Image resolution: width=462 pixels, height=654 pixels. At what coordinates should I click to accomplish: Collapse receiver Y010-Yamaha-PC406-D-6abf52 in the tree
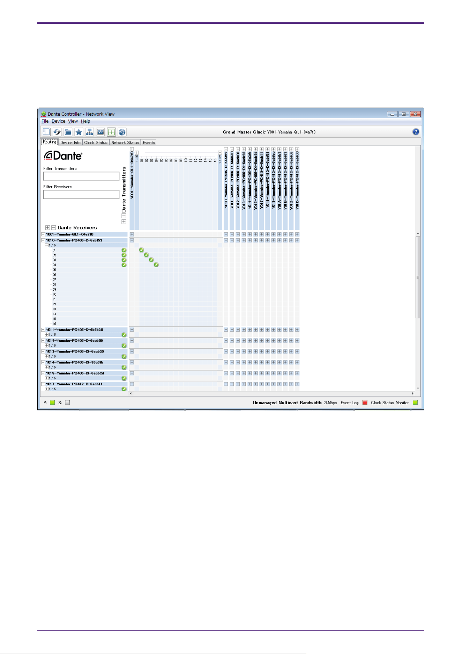click(x=43, y=240)
